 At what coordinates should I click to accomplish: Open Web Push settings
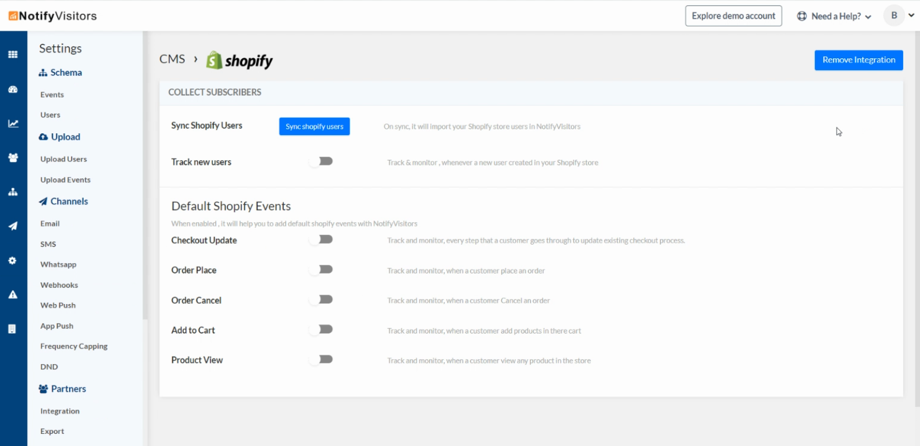[58, 305]
